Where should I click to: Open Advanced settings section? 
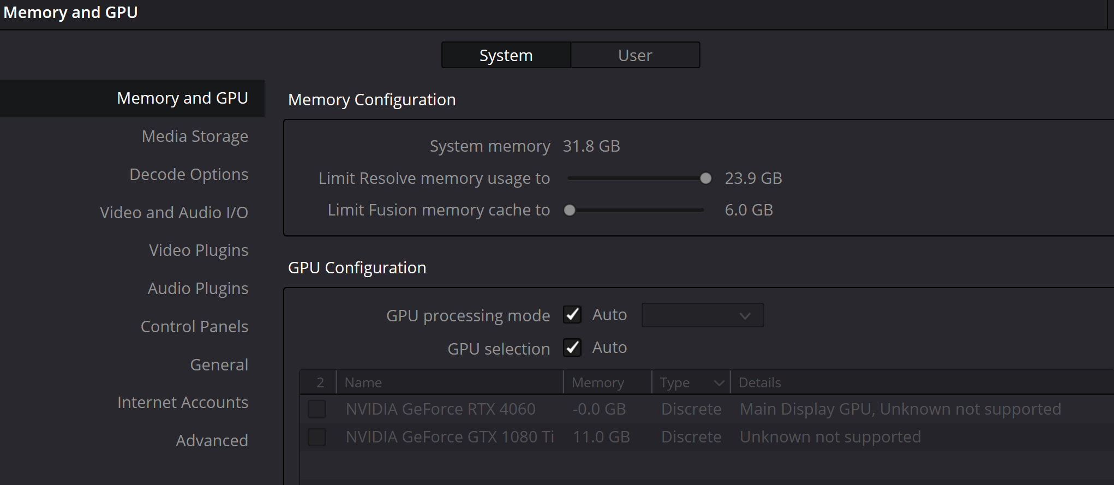212,440
